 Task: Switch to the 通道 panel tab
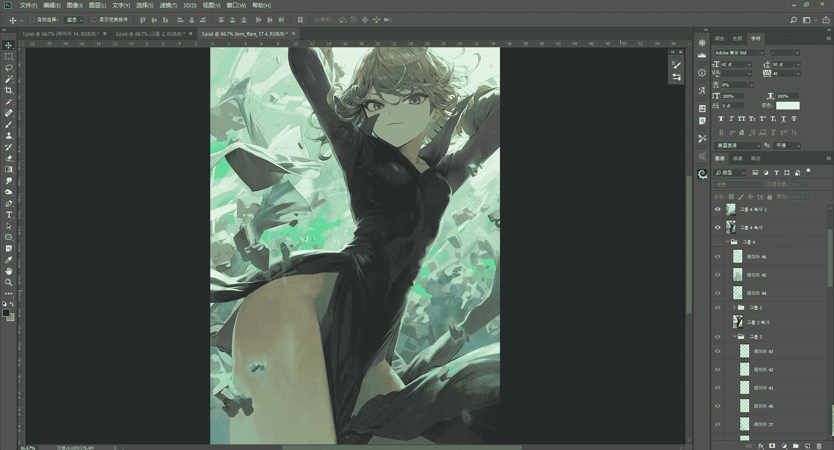[x=738, y=158]
